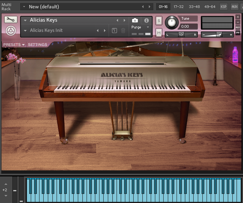Switch to rack page 33-48
243x203 pixels.
(194, 7)
